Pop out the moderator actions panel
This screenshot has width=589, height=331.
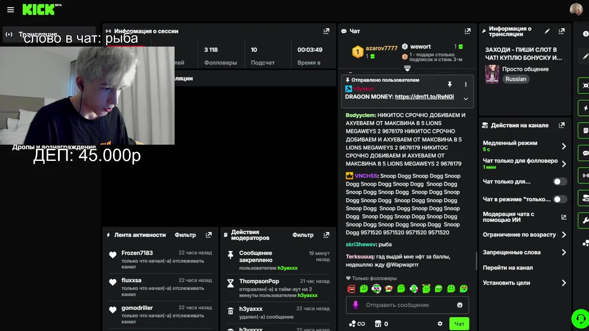tap(326, 235)
